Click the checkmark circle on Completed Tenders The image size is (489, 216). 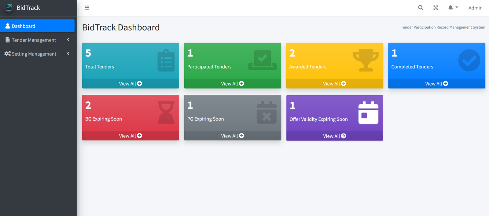469,60
